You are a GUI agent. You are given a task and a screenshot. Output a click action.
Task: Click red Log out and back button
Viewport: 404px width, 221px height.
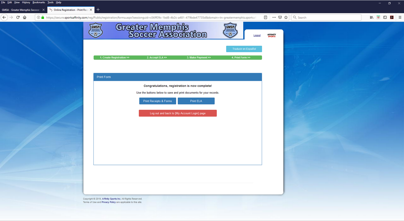point(178,113)
